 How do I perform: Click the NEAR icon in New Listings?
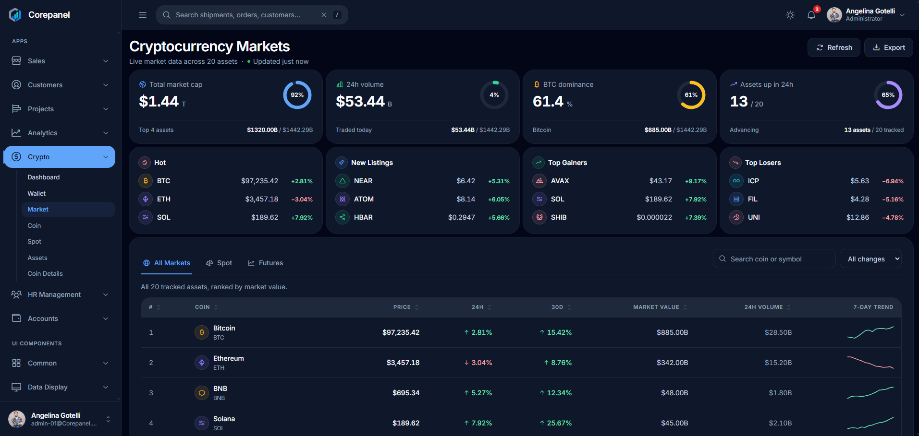(343, 181)
